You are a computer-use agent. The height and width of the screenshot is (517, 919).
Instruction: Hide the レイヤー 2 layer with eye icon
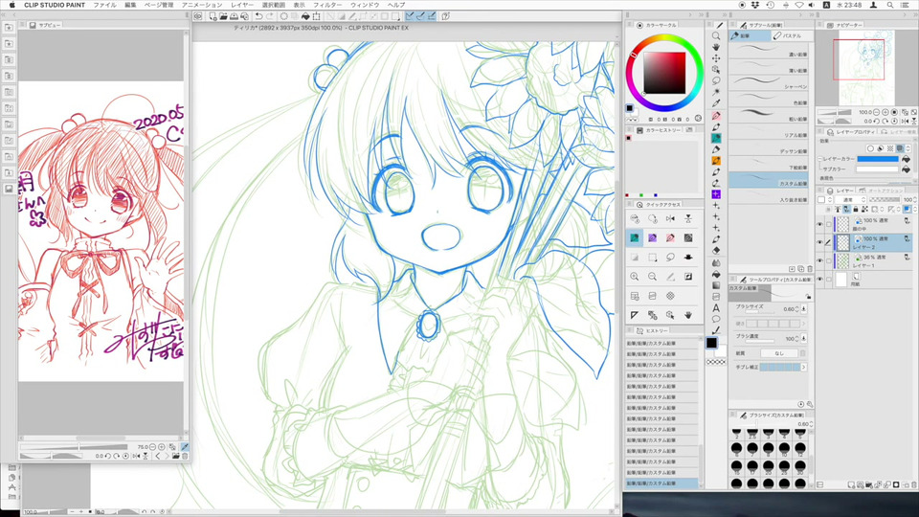(x=820, y=242)
